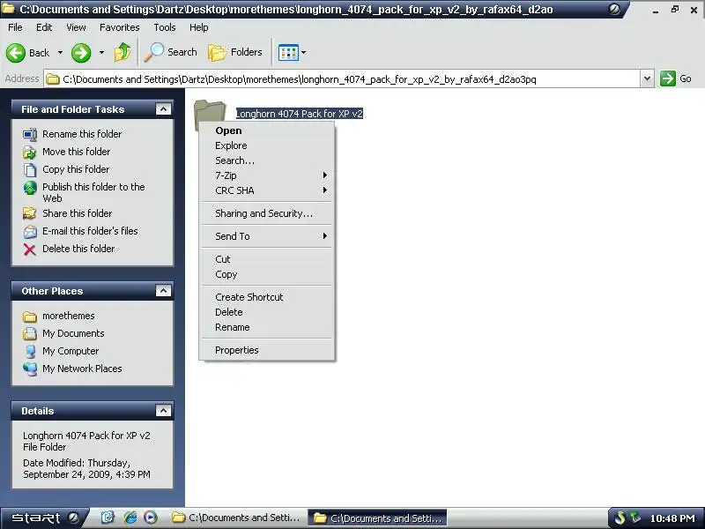The height and width of the screenshot is (529, 705).
Task: Expand the Send To submenu
Action: tap(267, 236)
